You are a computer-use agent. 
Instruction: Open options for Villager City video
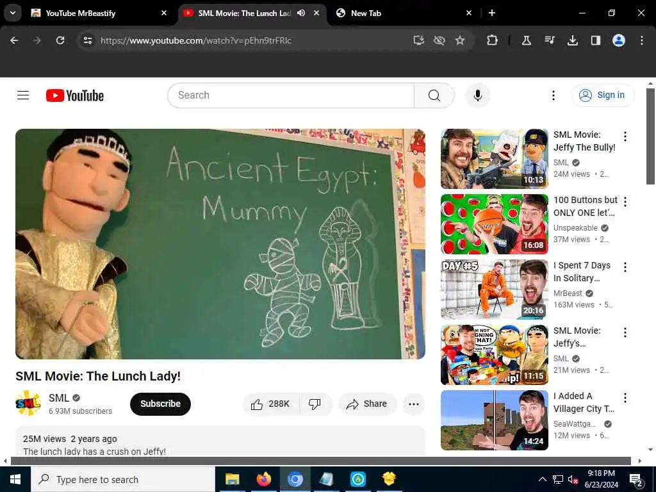(x=625, y=398)
